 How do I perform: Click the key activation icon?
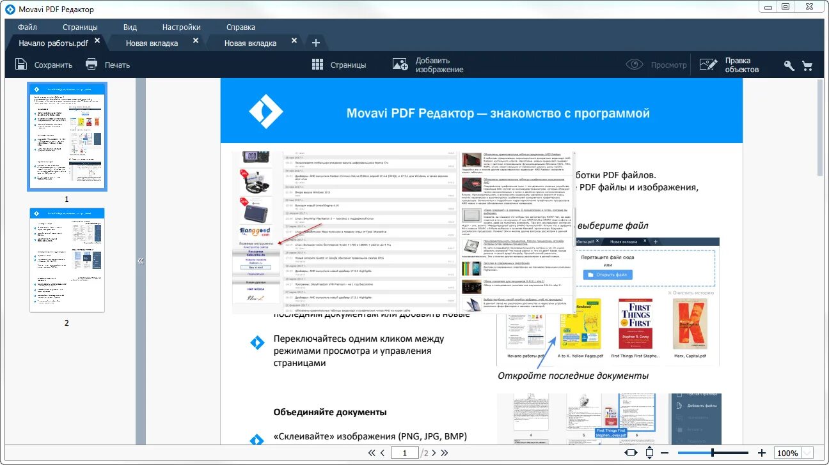tap(789, 65)
